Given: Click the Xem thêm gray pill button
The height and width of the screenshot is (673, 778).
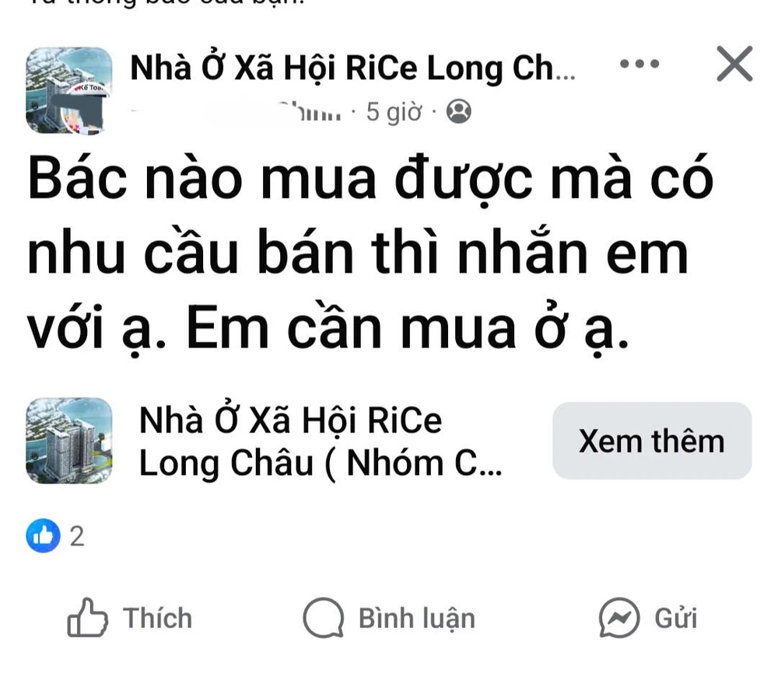Looking at the screenshot, I should 650,441.
